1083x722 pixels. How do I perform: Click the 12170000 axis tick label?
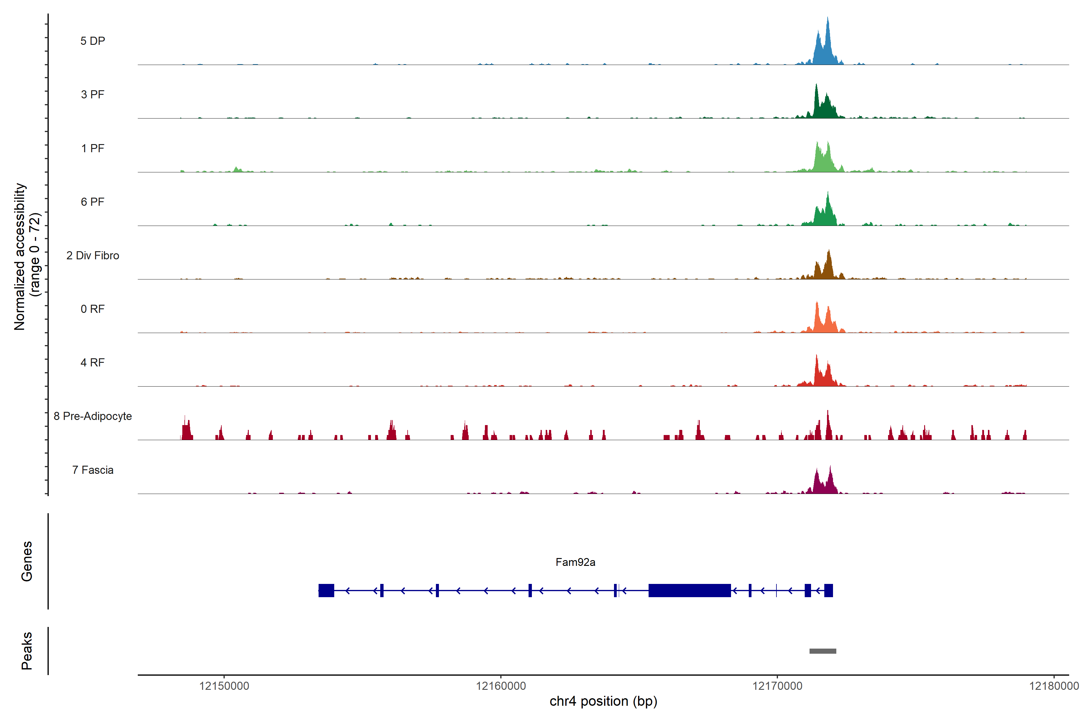tap(777, 686)
